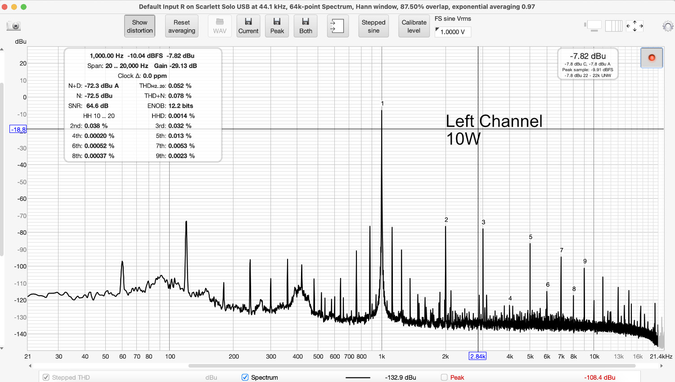
Task: Start a Stepped sine measurement
Action: (373, 26)
